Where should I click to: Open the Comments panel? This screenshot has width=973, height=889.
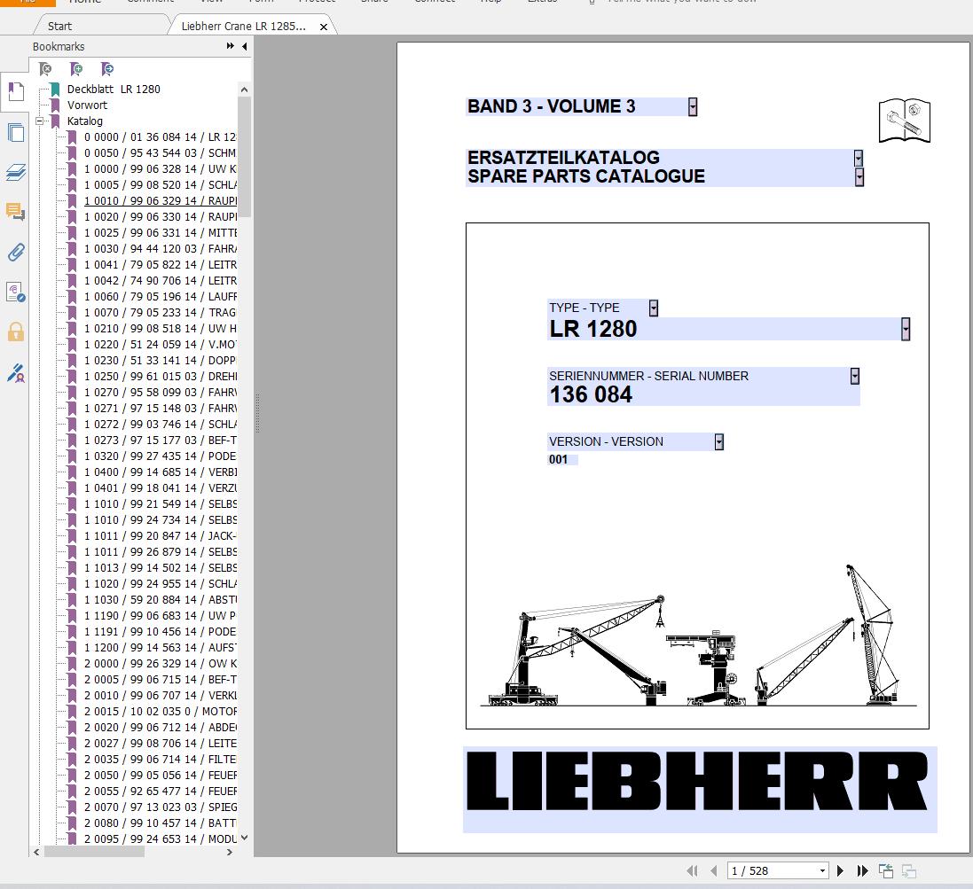(x=15, y=211)
